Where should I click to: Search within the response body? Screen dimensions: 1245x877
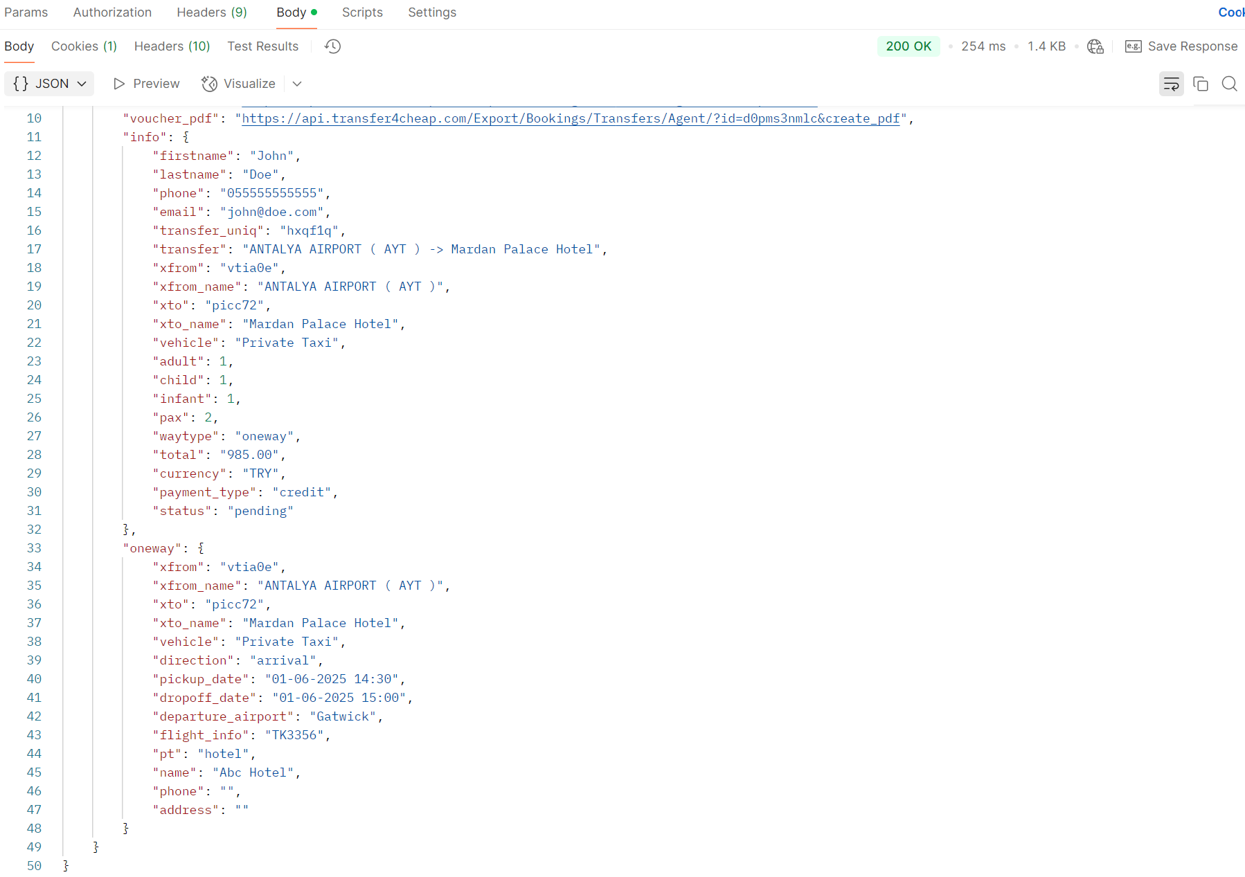(x=1229, y=84)
